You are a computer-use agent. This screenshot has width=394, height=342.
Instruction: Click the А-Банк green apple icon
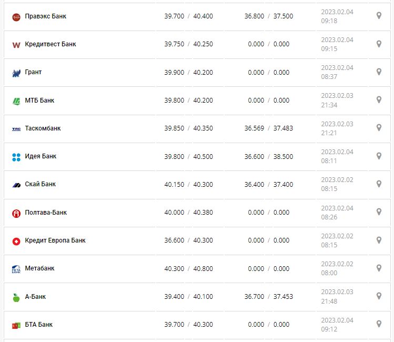(16, 297)
